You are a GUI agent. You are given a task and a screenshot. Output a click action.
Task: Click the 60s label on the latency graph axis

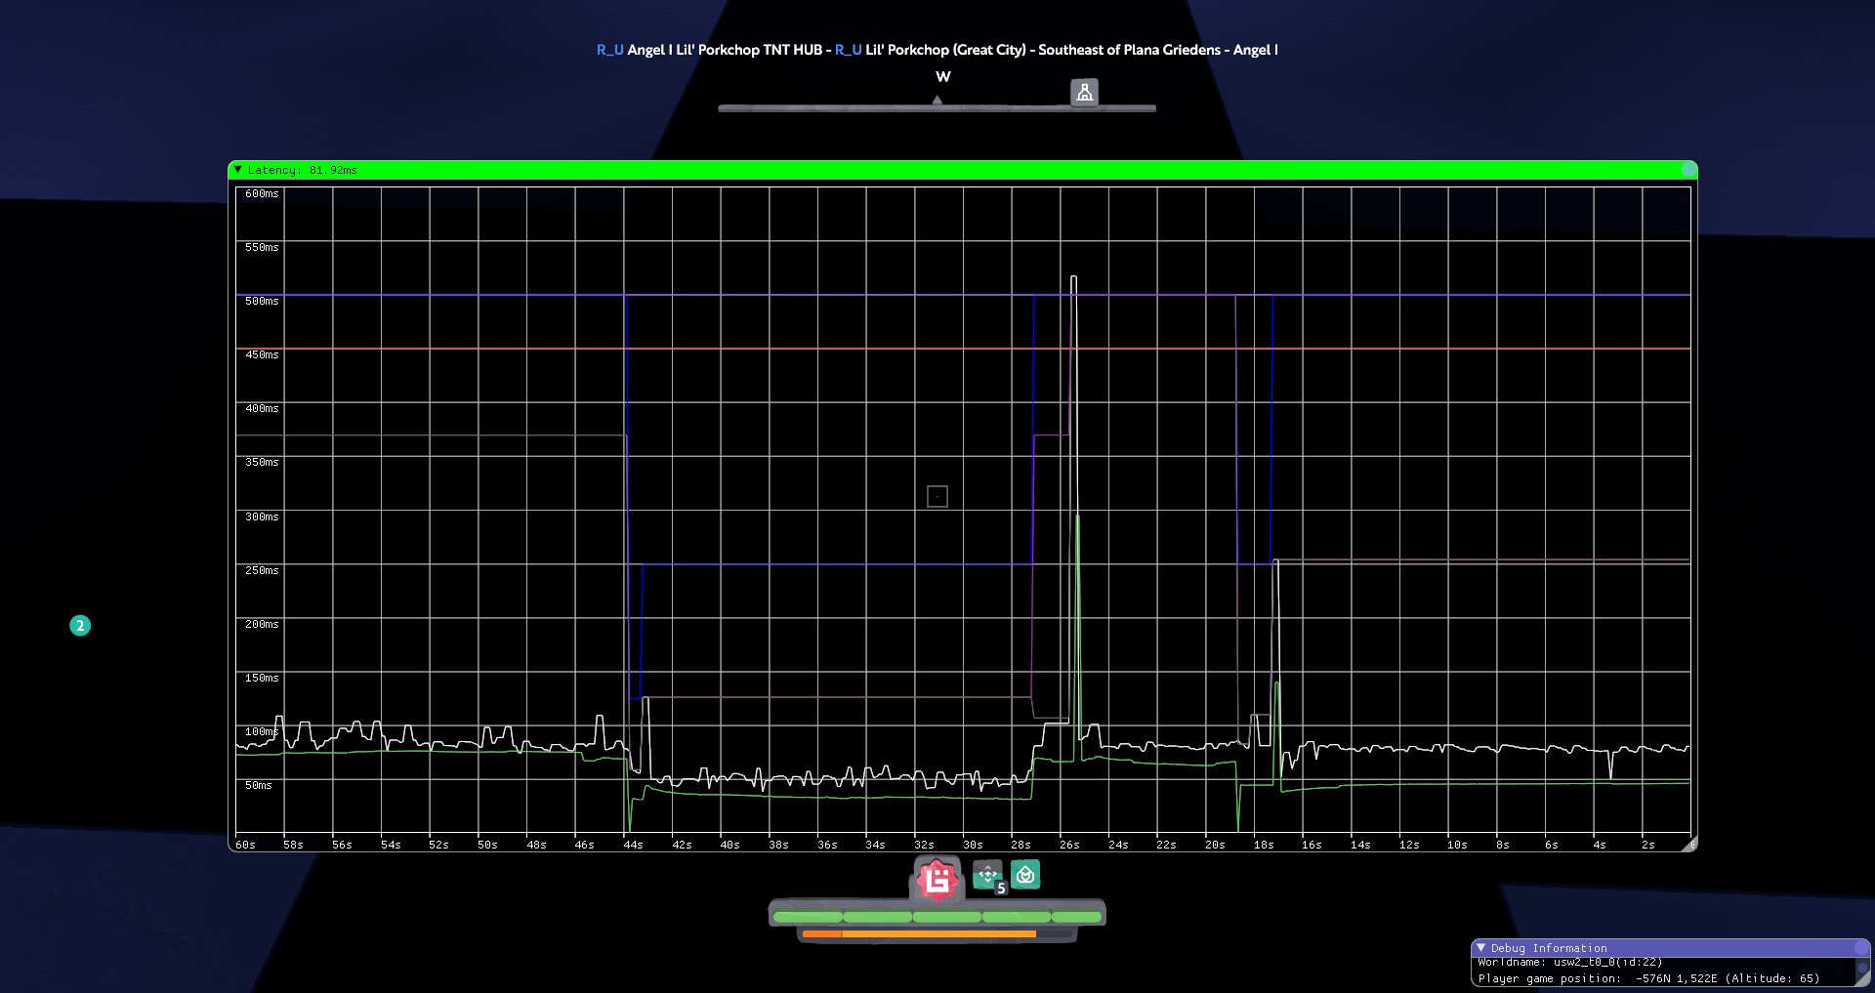[246, 846]
